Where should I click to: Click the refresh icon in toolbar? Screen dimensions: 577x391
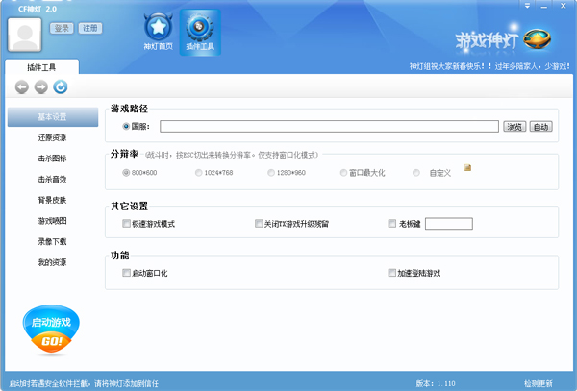[61, 87]
